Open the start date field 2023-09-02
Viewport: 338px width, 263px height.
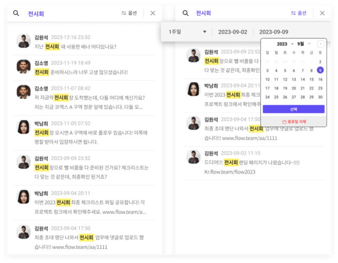[x=232, y=32]
